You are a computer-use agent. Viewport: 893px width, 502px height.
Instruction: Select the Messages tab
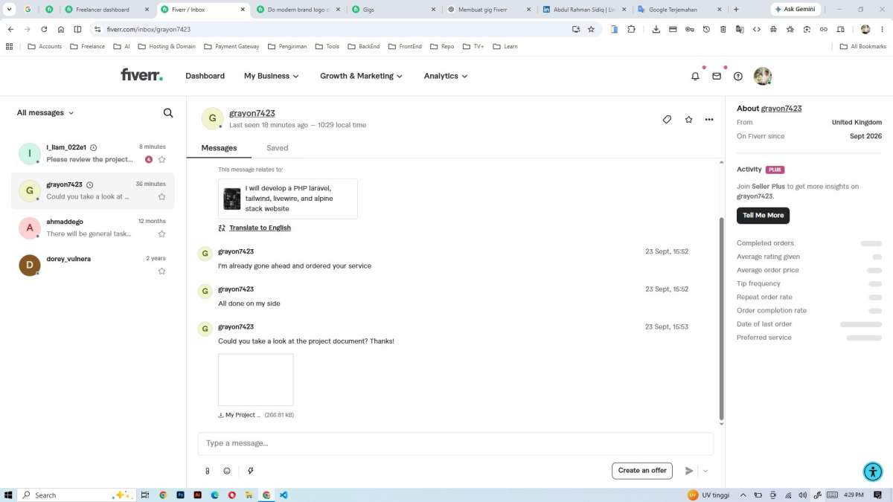tap(219, 148)
